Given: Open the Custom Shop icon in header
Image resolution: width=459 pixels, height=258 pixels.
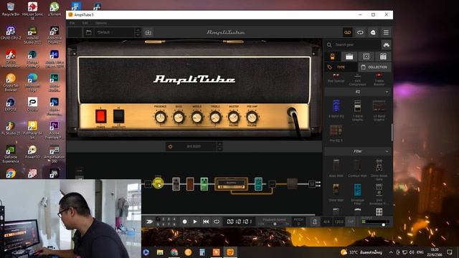Looking at the screenshot, I should (x=373, y=32).
